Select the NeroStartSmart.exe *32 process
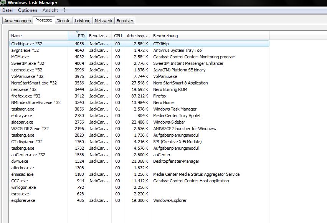Image resolution: width=327 pixels, height=223 pixels. point(139,83)
